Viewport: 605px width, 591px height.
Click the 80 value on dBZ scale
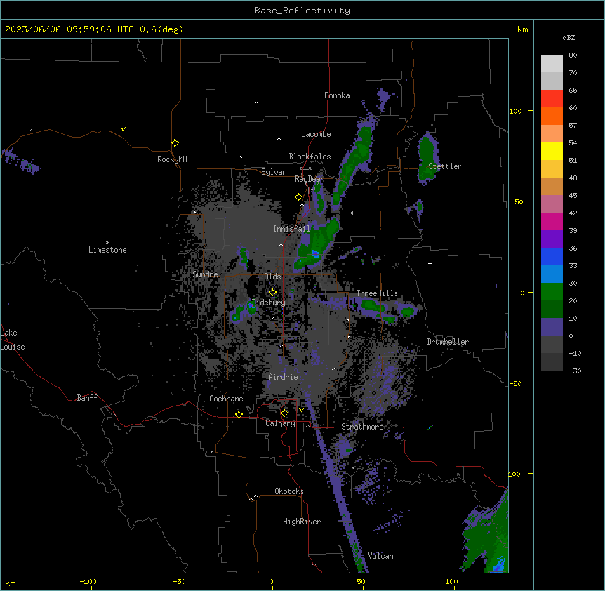click(573, 55)
